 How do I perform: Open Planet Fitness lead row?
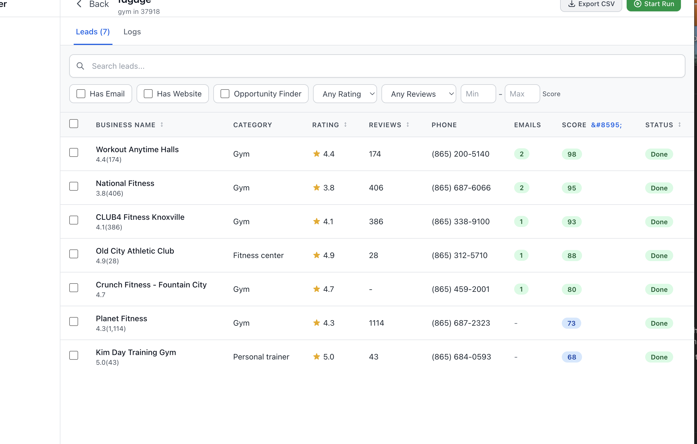(122, 319)
